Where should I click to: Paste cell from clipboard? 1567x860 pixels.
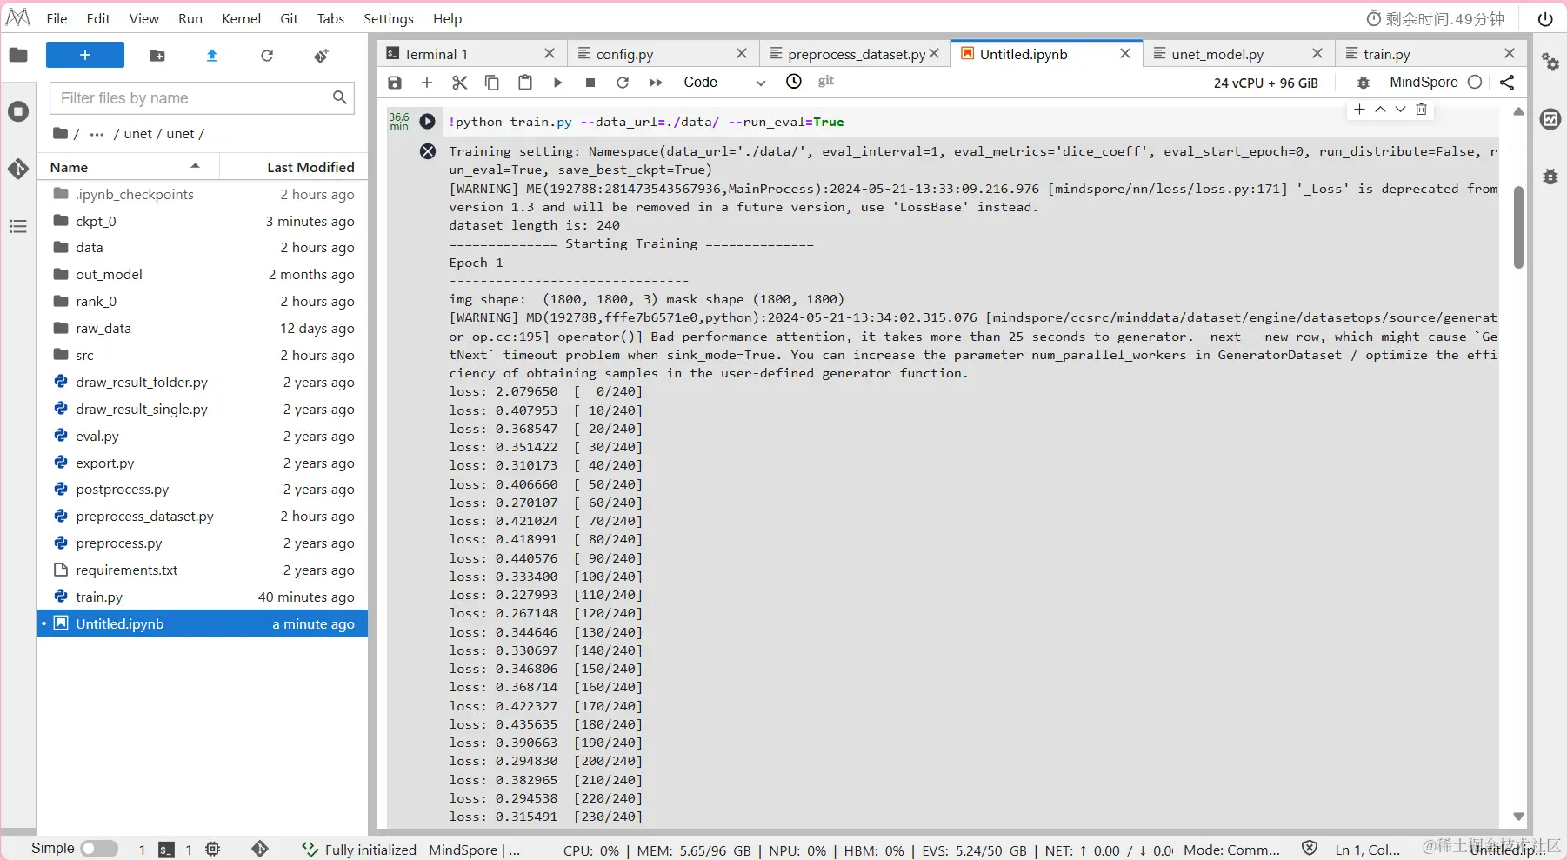525,83
